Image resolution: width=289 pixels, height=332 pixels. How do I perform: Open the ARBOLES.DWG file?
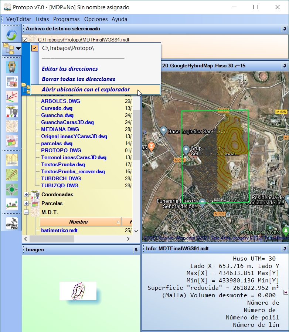(x=61, y=101)
